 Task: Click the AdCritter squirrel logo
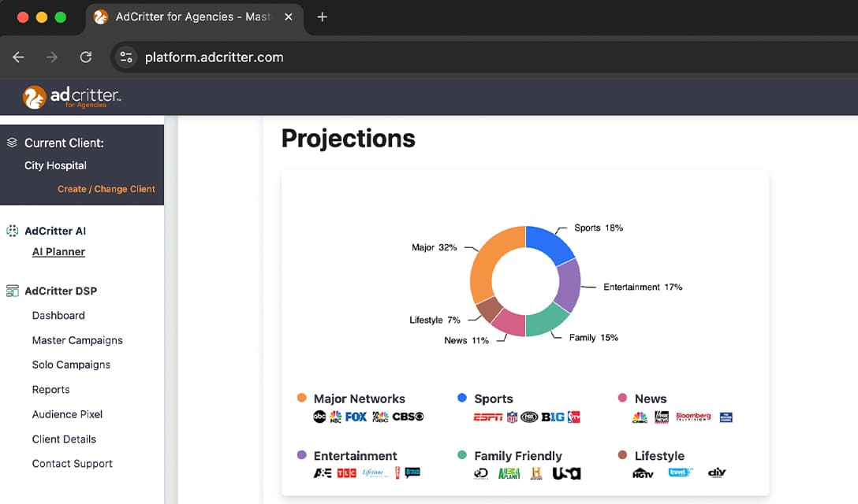pos(35,97)
